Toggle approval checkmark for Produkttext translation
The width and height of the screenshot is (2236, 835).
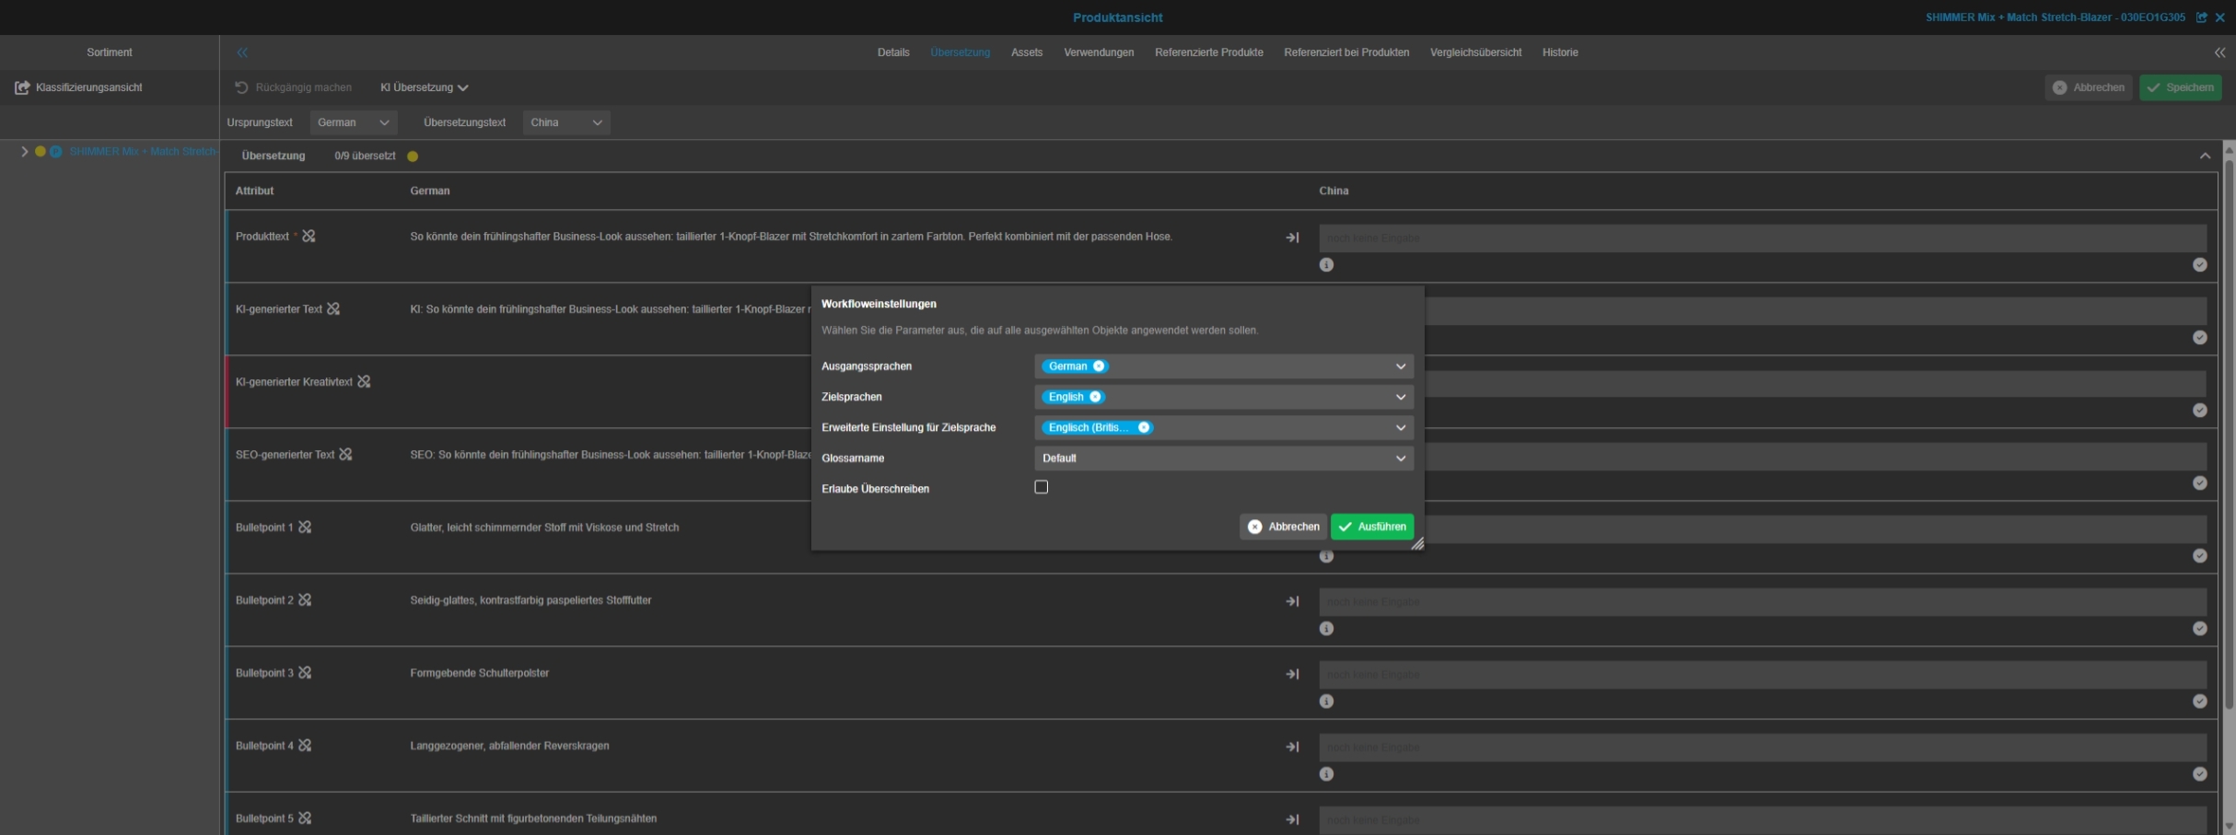(2199, 265)
